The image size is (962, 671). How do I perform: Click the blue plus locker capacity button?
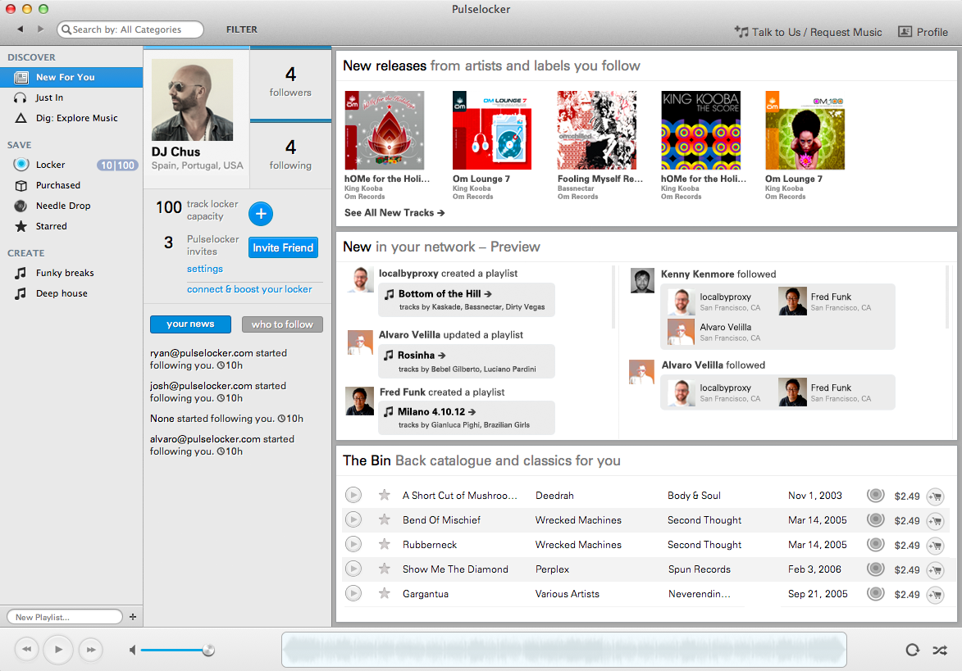tap(261, 214)
